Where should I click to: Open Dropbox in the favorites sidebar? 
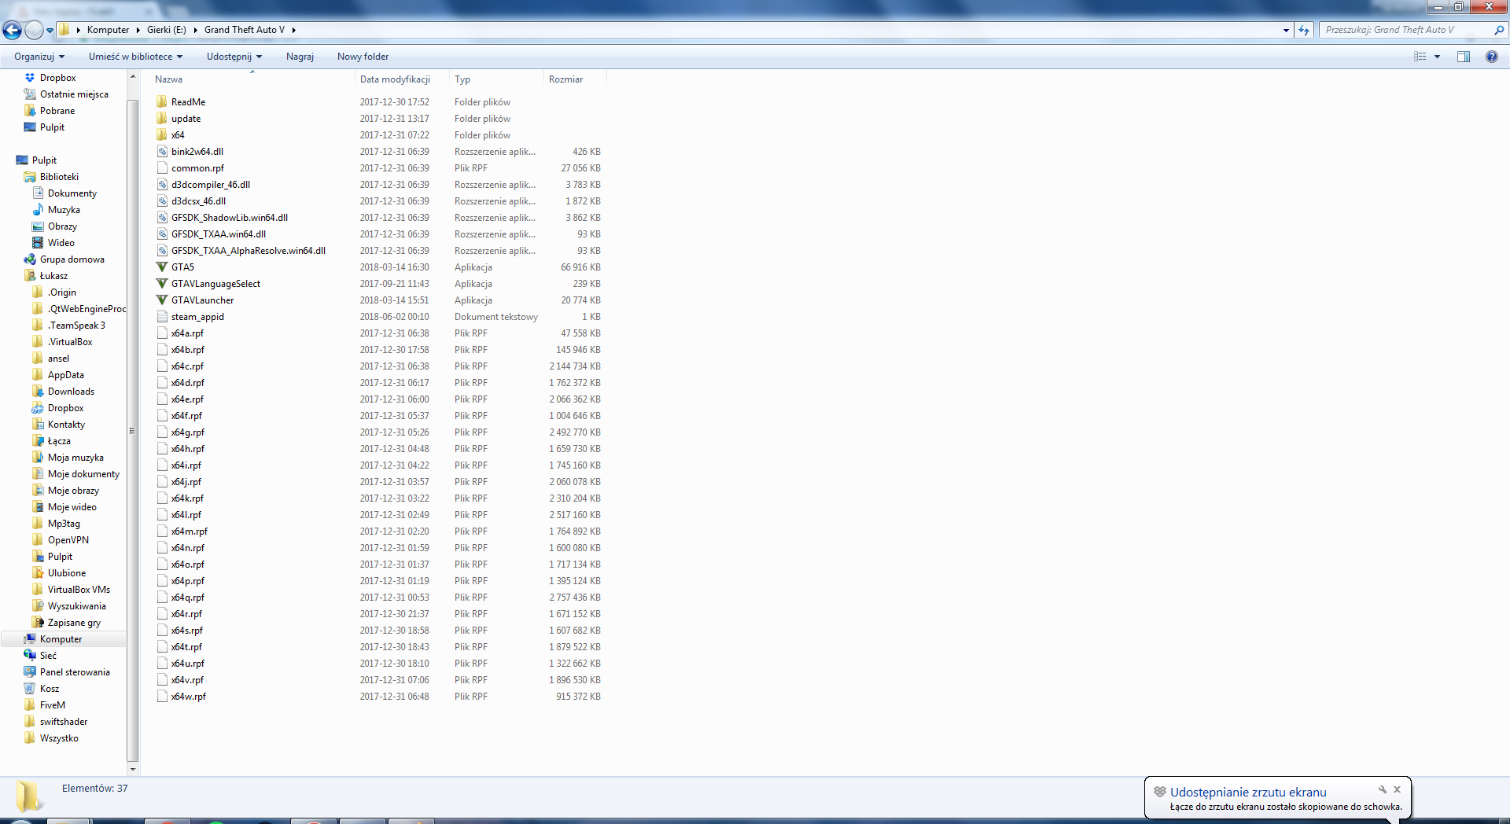(x=57, y=78)
